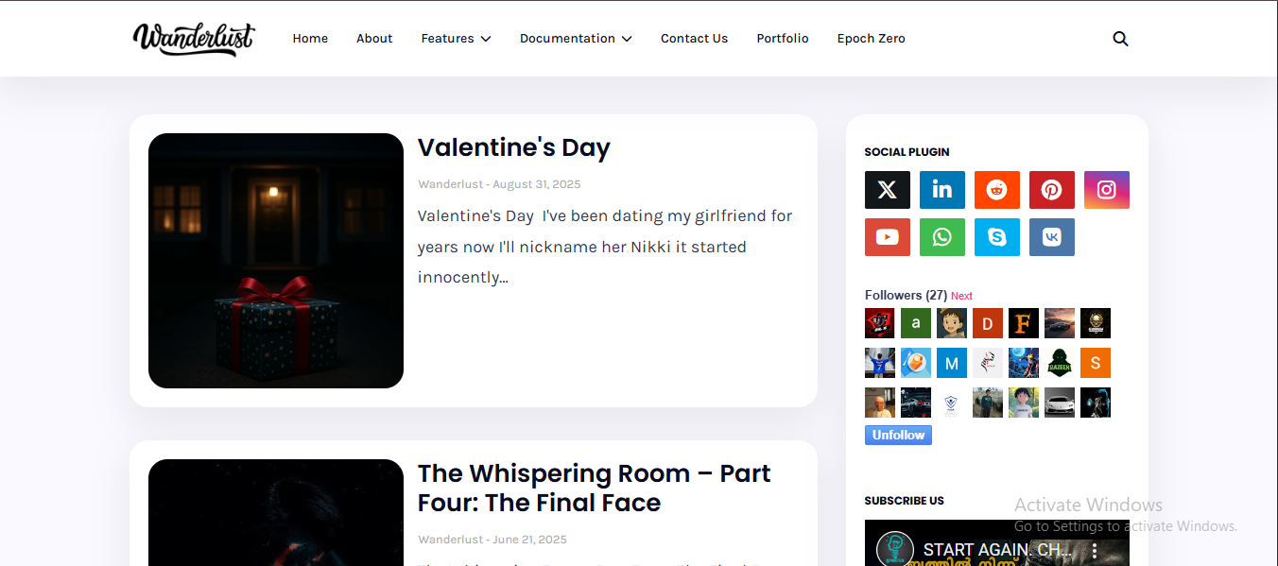Open the gift box post thumbnail
Image resolution: width=1278 pixels, height=566 pixels.
[x=276, y=261]
